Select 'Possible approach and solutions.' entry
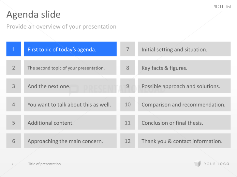 184,86
